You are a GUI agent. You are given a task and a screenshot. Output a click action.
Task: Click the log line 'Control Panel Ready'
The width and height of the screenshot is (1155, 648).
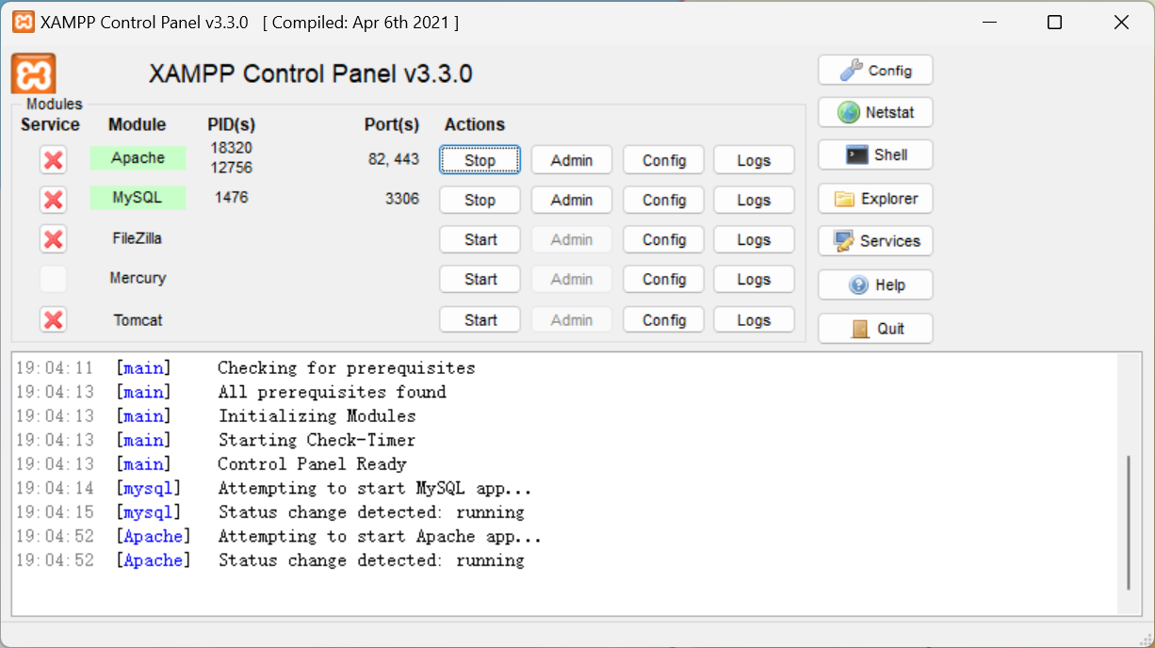coord(312,464)
